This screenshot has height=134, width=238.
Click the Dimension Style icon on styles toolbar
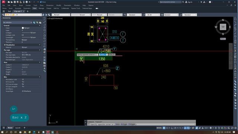144,15
